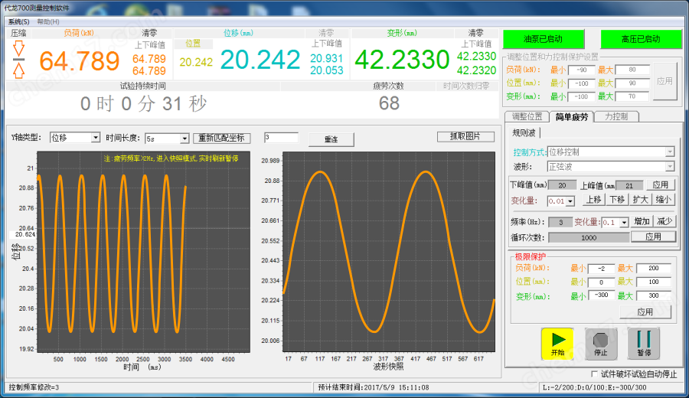Open the 帮助(H) menu
Screen dimensions: 689x398
48,21
